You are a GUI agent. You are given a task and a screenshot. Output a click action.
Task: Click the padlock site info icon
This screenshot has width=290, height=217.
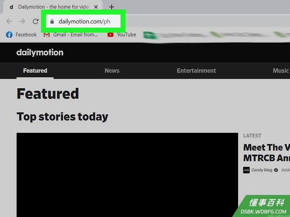[52, 21]
